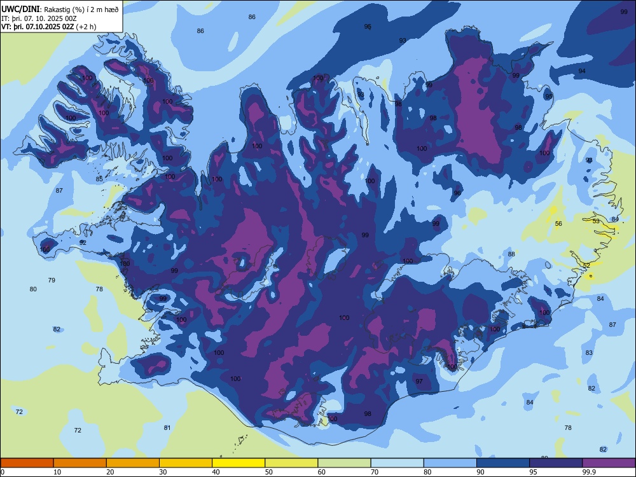Click the '92' humidity value on the map
This screenshot has height=477, width=636.
83,242
